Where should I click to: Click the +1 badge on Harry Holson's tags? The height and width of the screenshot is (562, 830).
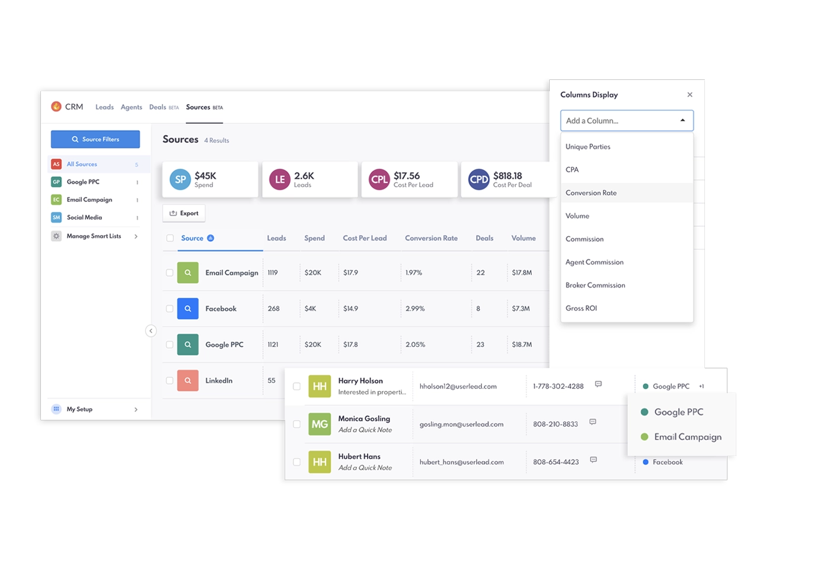(701, 386)
